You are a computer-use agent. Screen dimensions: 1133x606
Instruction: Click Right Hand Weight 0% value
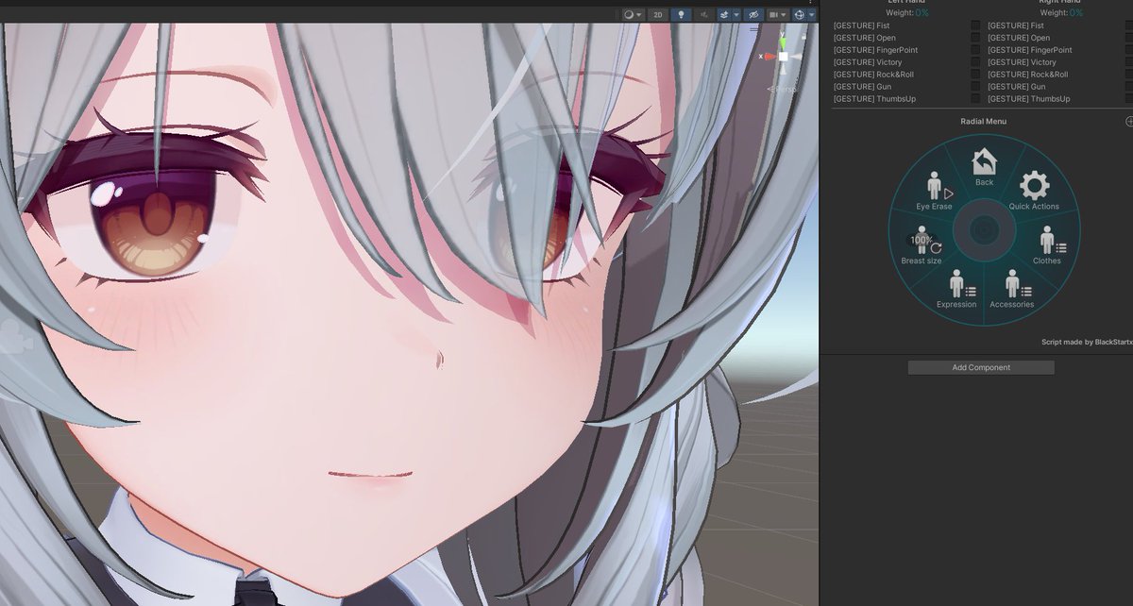coord(1076,12)
